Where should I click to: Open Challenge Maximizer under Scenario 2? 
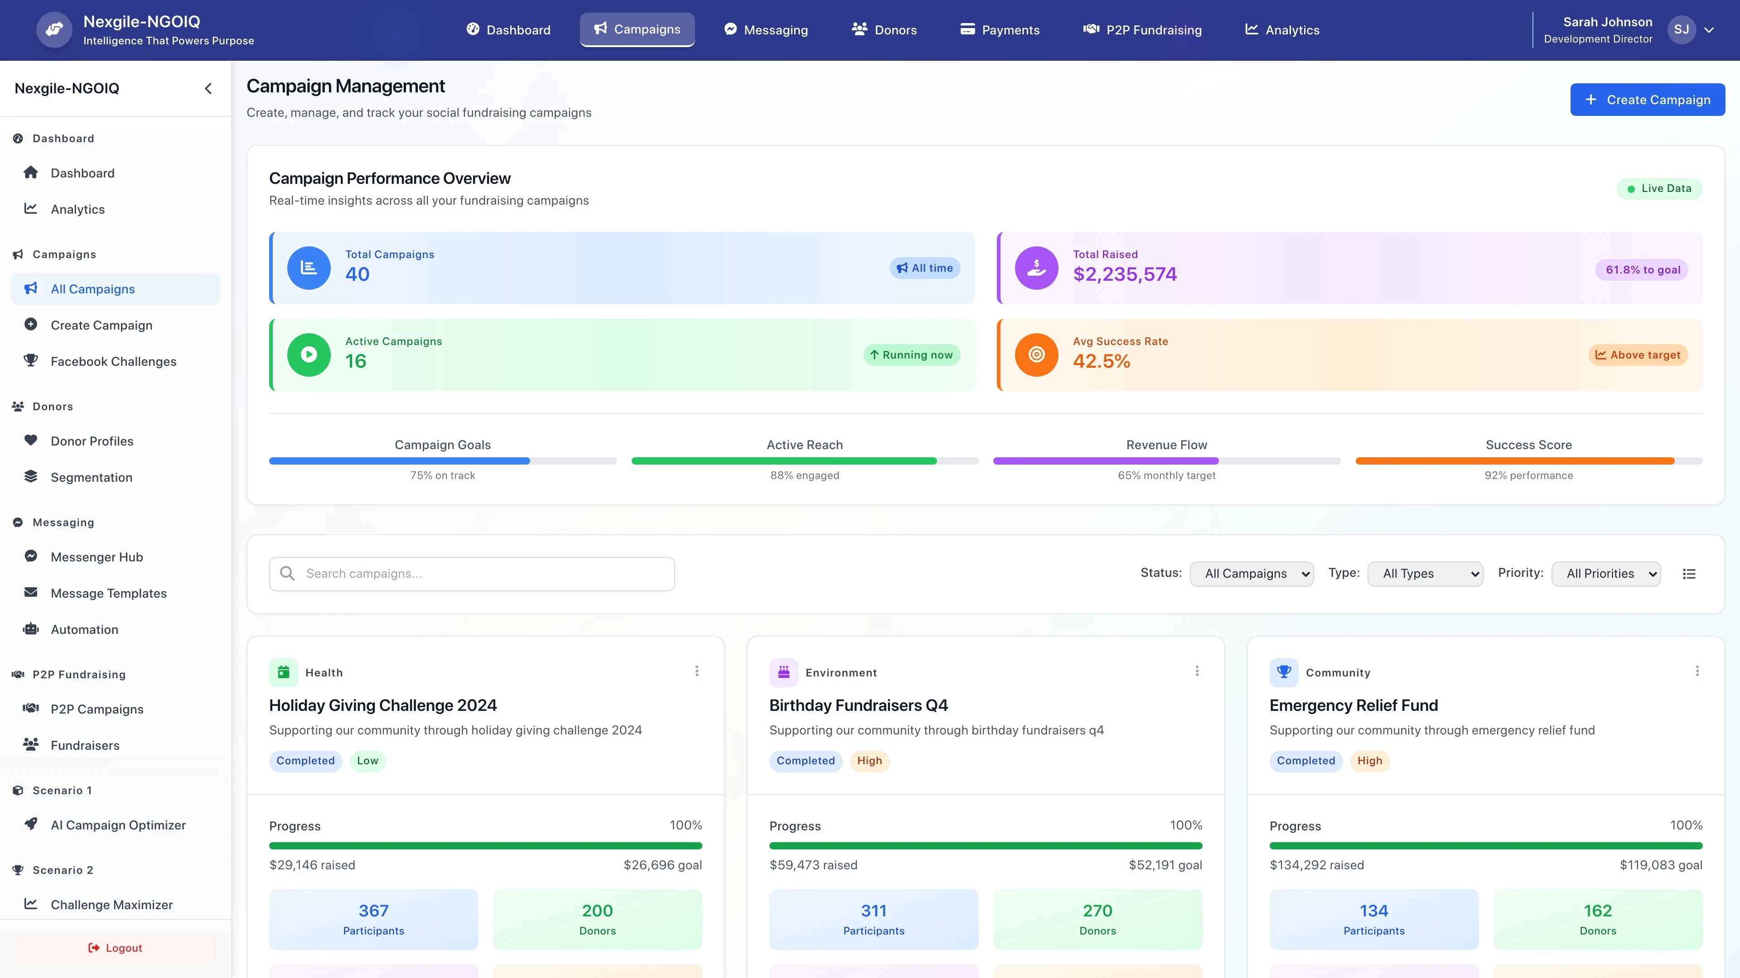[111, 905]
